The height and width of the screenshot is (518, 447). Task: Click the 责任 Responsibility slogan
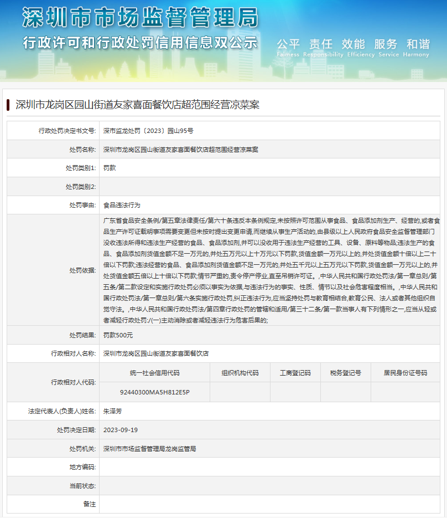pos(323,48)
